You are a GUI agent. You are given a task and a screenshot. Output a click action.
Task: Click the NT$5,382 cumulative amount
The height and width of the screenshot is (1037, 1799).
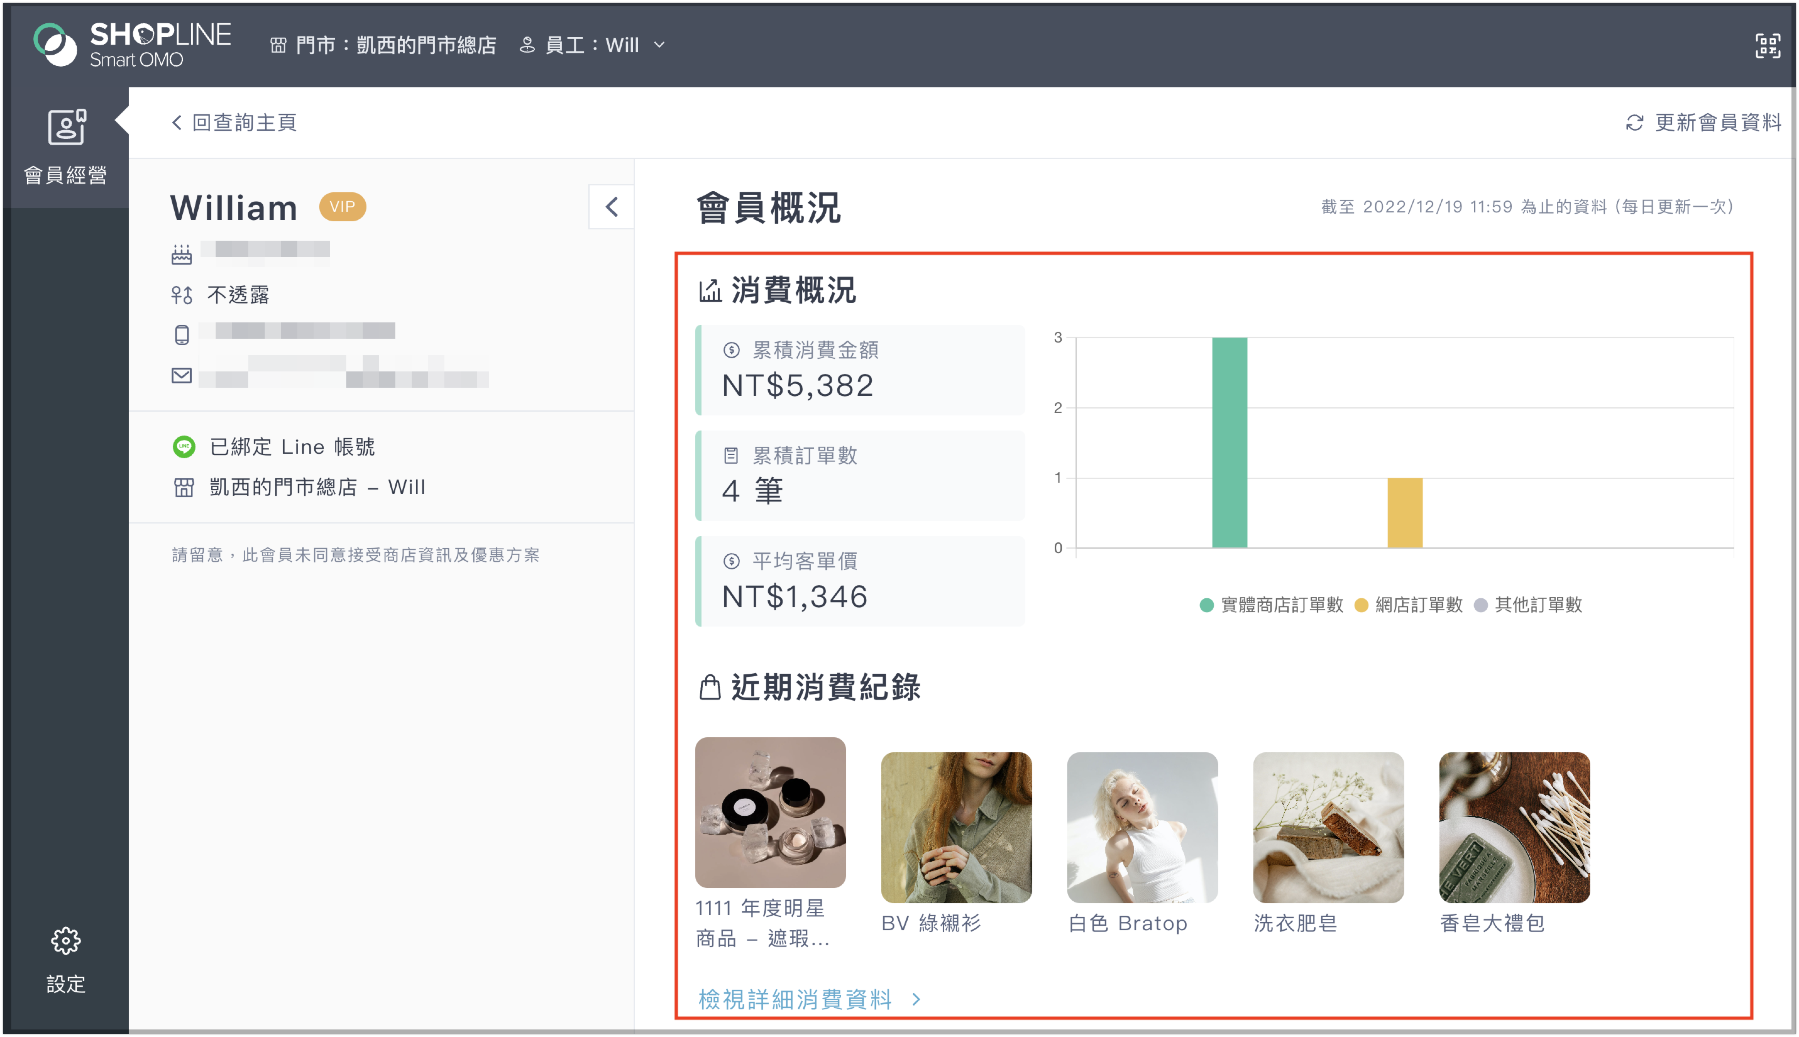coord(797,385)
